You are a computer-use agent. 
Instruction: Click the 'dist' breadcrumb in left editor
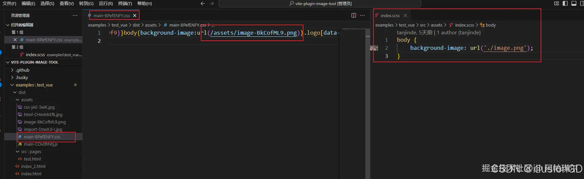point(136,25)
